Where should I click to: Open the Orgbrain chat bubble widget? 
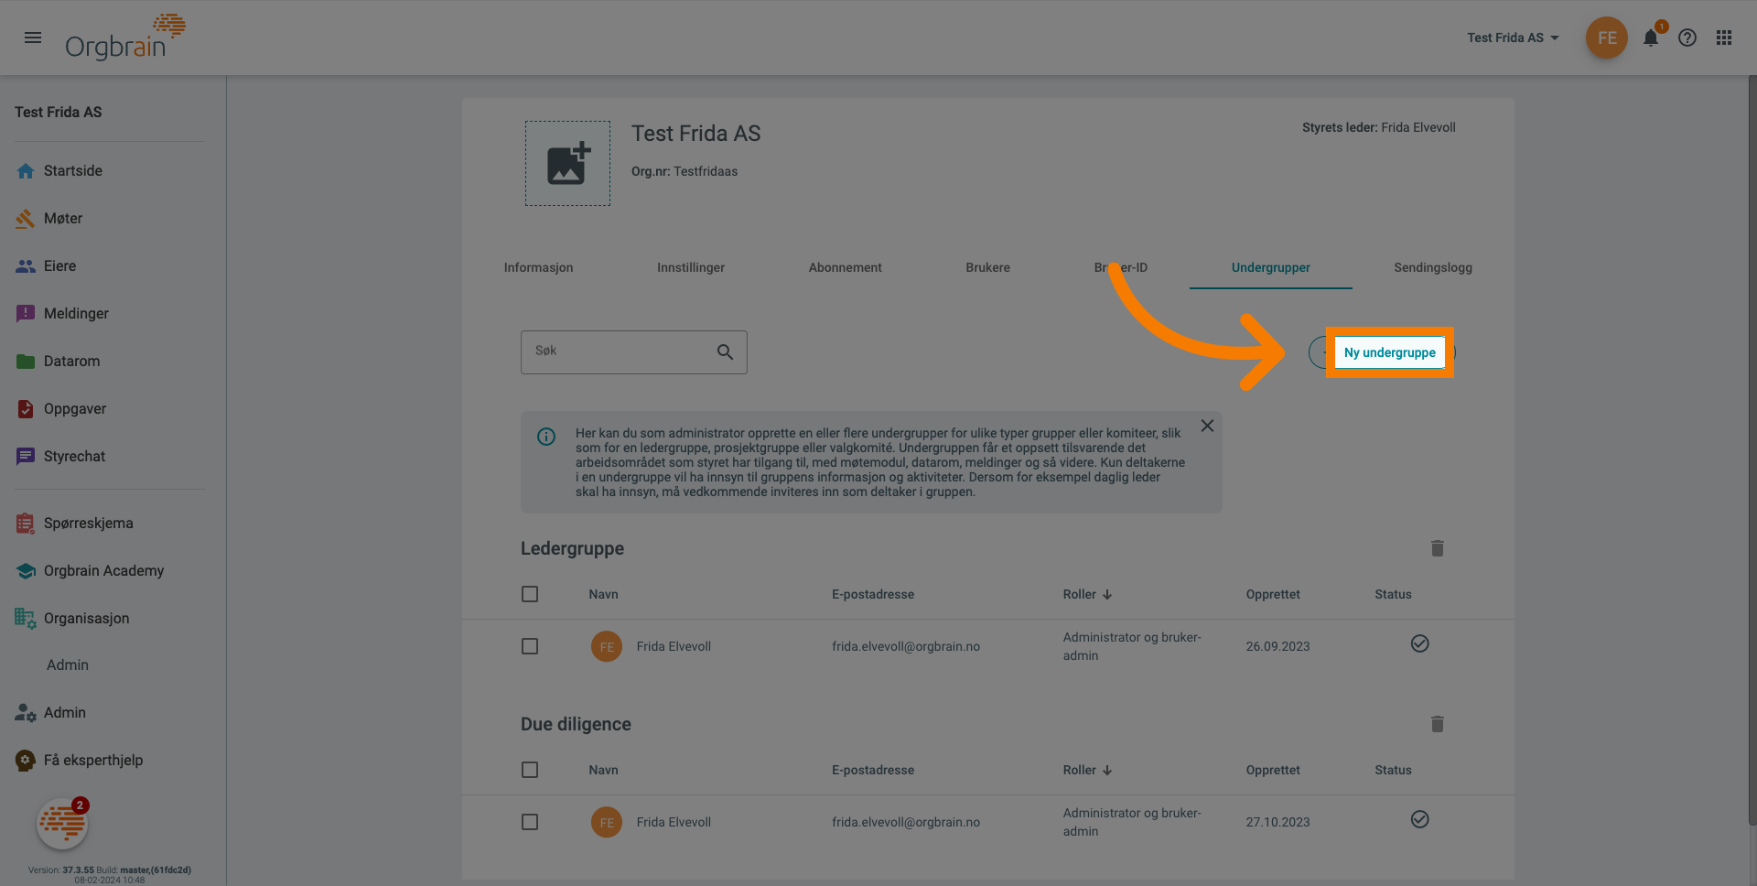coord(62,824)
